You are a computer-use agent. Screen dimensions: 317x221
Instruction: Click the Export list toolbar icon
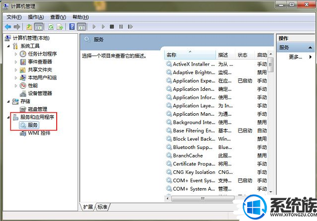click(60, 27)
